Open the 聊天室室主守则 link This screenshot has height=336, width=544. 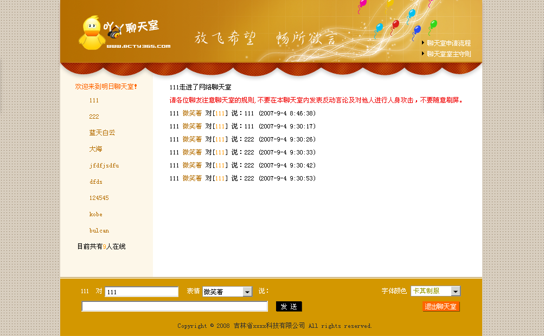click(x=449, y=54)
